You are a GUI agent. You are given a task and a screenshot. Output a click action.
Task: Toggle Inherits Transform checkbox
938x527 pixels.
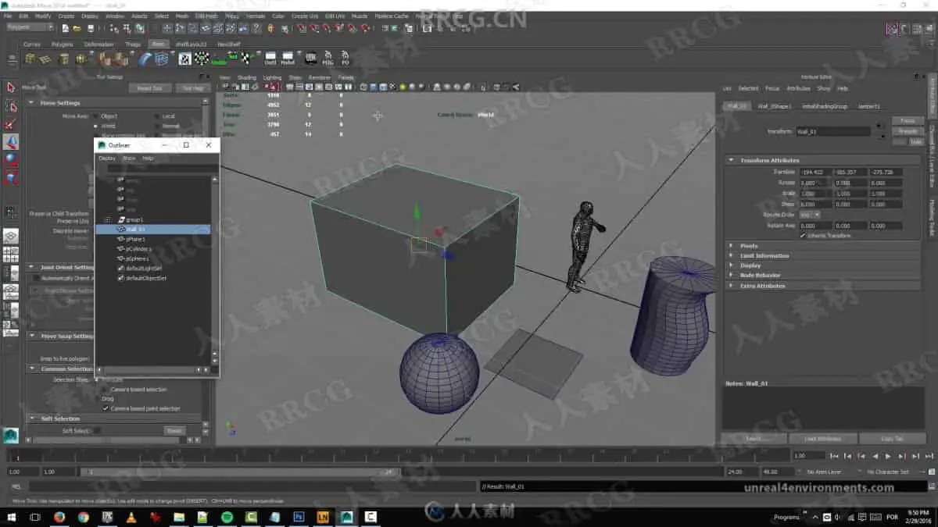(803, 235)
